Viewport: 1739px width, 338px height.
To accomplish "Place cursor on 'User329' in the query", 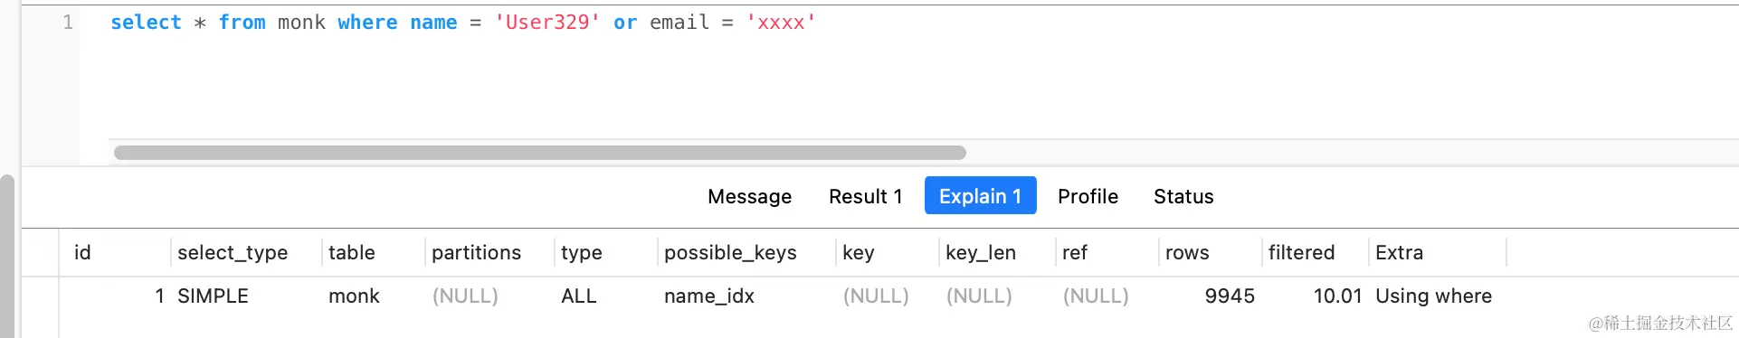I will (547, 23).
